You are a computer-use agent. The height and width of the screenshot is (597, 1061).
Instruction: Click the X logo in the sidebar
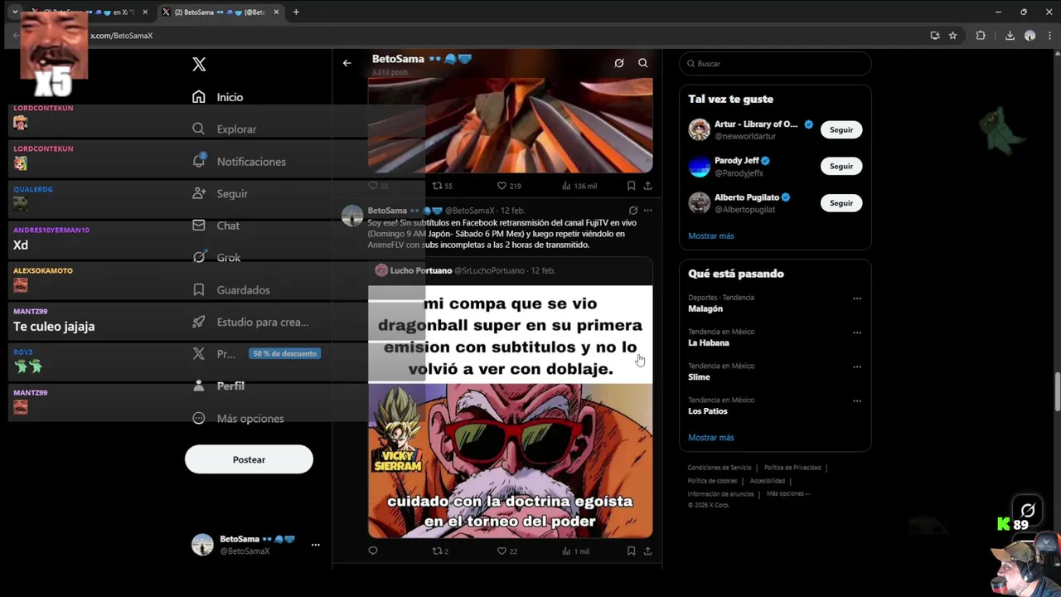(x=199, y=64)
